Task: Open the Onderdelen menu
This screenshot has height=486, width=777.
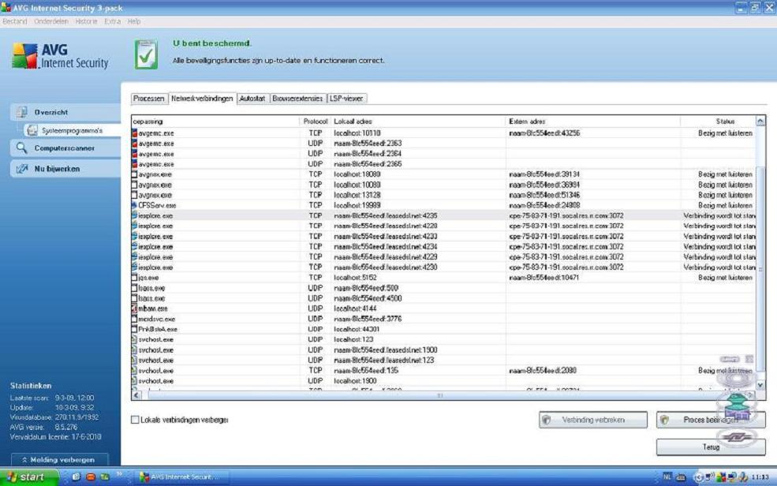Action: [51, 21]
